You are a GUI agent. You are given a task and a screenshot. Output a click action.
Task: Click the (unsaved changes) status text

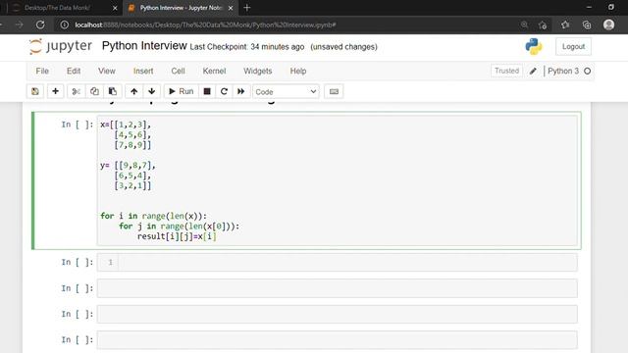343,47
